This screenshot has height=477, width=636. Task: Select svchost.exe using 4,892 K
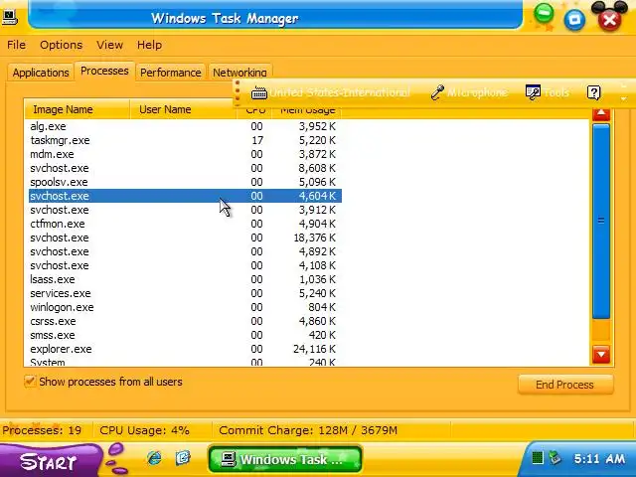coord(185,251)
